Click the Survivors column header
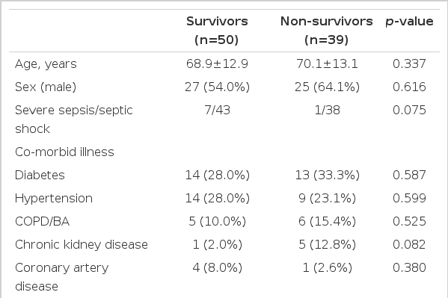 [x=217, y=31]
